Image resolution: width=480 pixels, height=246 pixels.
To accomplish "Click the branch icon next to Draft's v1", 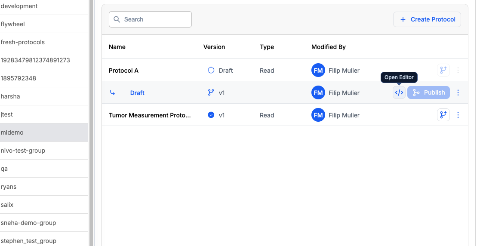I will 211,92.
